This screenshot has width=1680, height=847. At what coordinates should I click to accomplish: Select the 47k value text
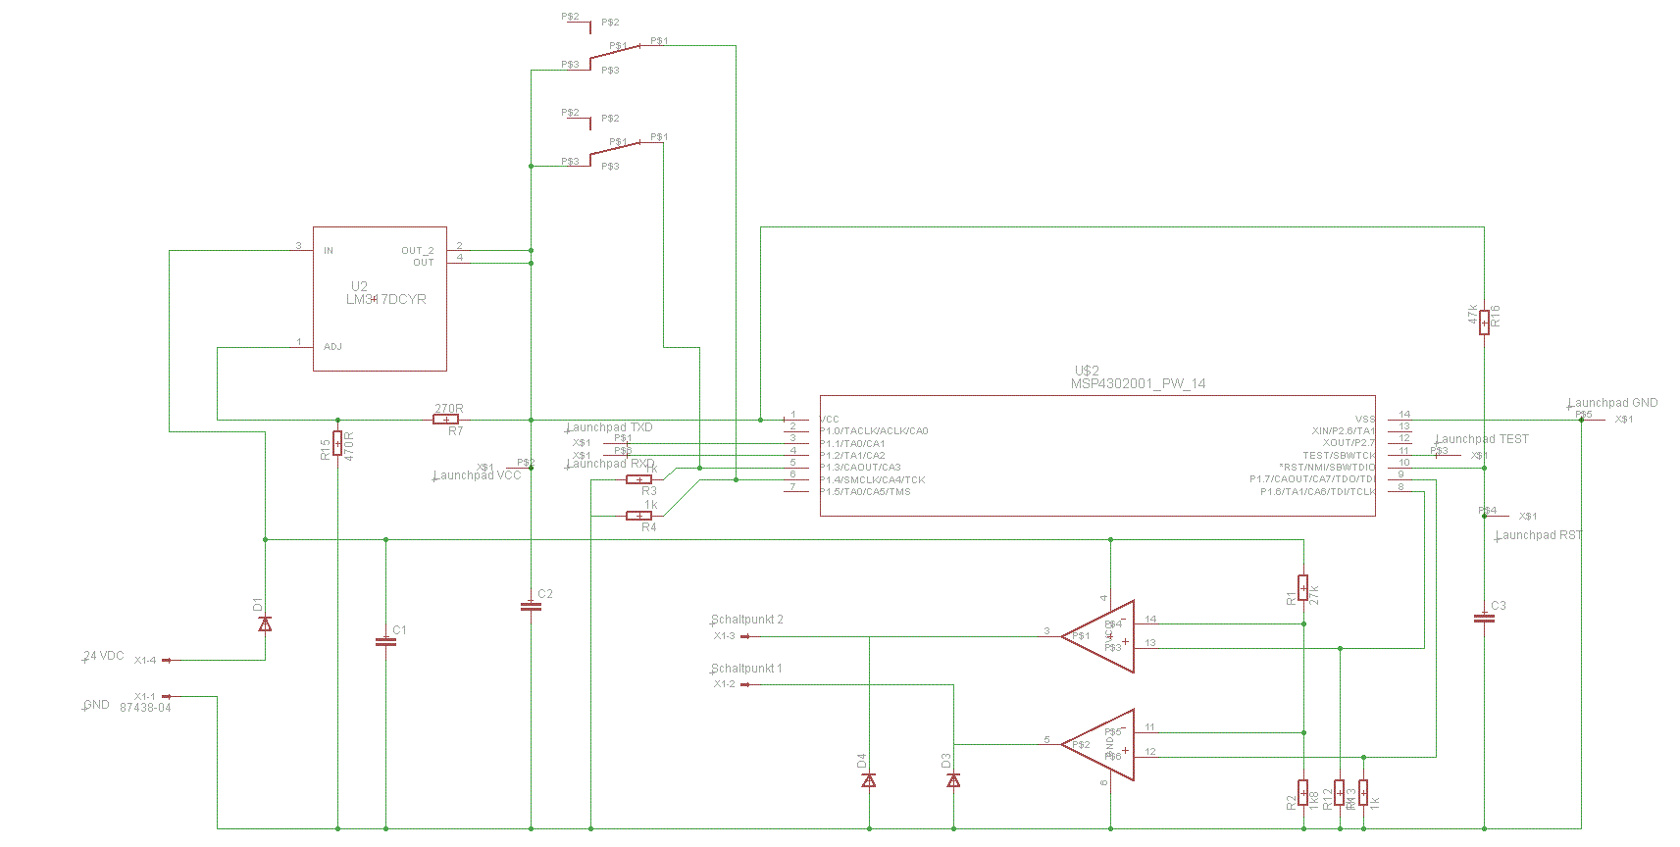point(1472,315)
